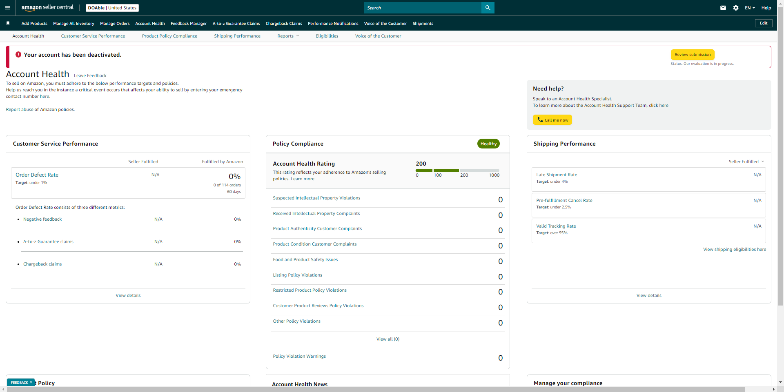
Task: Click View all (0) policy violations
Action: [388, 339]
